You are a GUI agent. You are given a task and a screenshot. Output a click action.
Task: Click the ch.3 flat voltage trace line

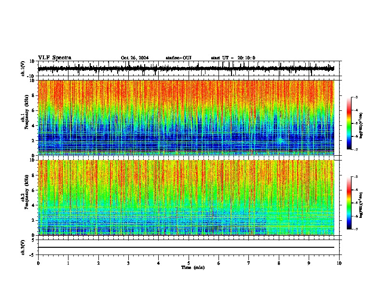click(186, 247)
